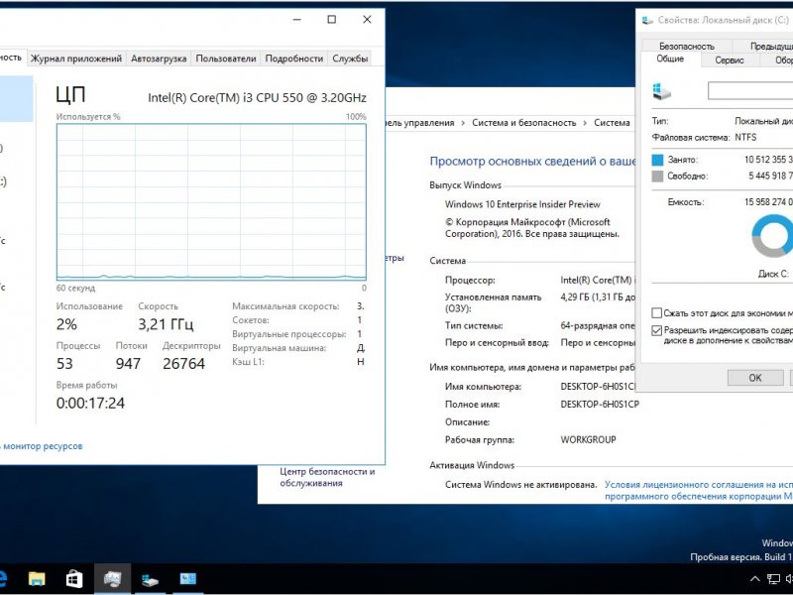Switch to the 'Журнал приложений' tab
This screenshot has width=793, height=595.
coord(76,59)
